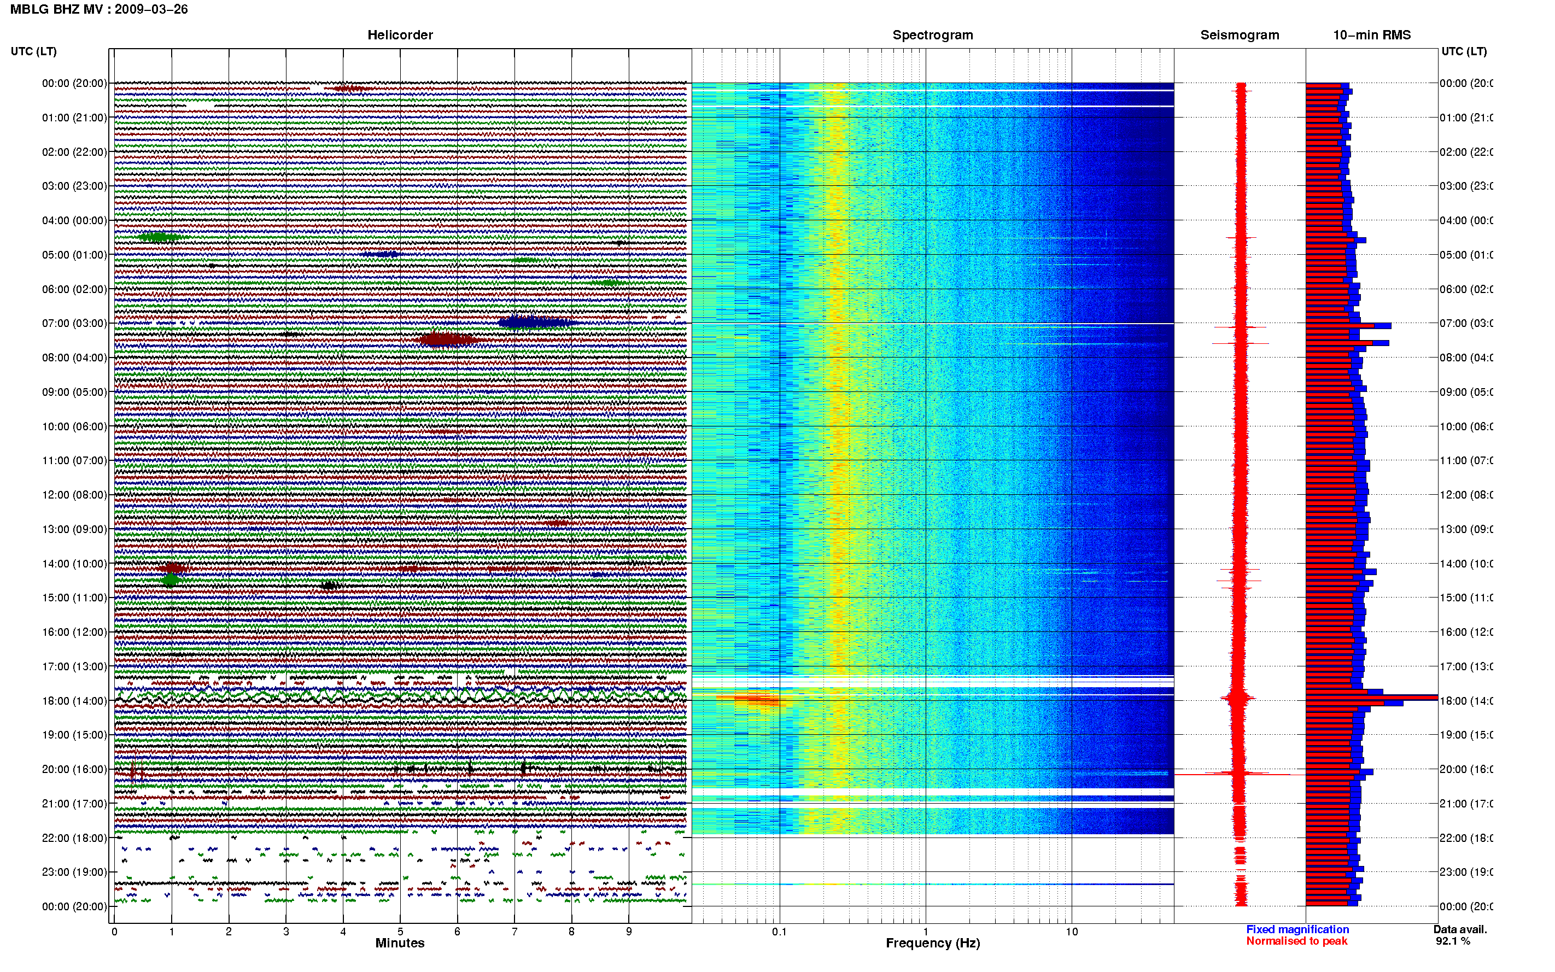Click helicorder time label "11:00 (07:00)"
The image size is (1555, 972).
pos(74,460)
